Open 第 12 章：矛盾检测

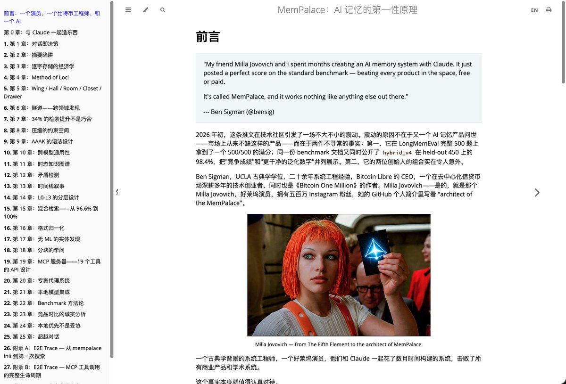tap(33, 175)
